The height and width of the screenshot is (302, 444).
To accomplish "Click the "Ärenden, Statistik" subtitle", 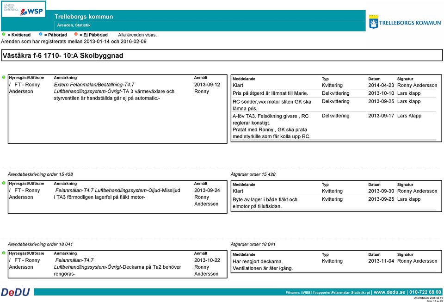I will point(74,25).
